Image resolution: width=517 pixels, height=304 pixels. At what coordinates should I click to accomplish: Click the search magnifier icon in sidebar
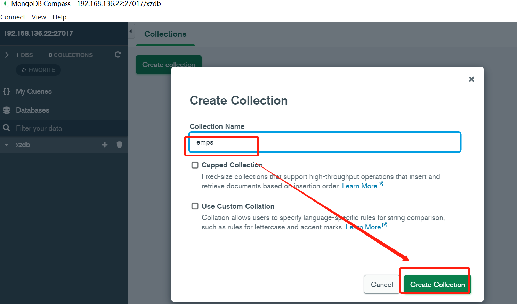click(6, 128)
